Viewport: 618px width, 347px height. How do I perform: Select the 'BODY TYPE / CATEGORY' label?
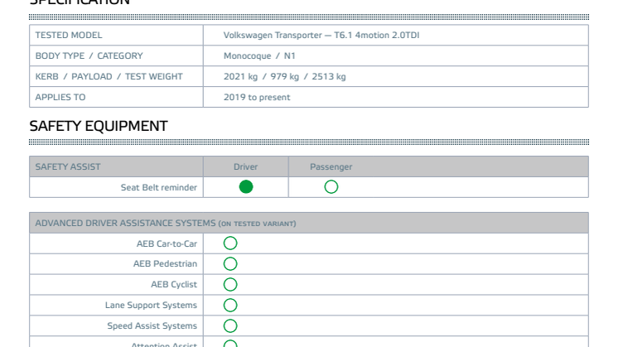[89, 56]
